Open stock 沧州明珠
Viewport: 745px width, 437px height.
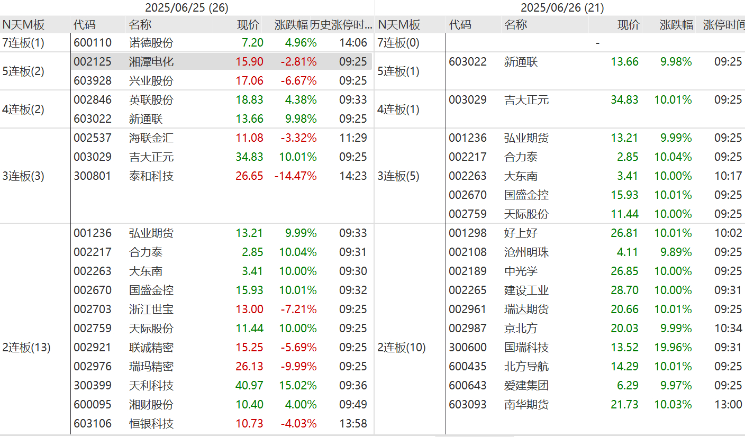point(526,252)
